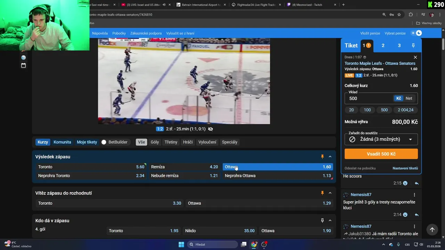Place the bet with Vsadit 500 Kč
The image size is (445, 250).
pos(381,154)
